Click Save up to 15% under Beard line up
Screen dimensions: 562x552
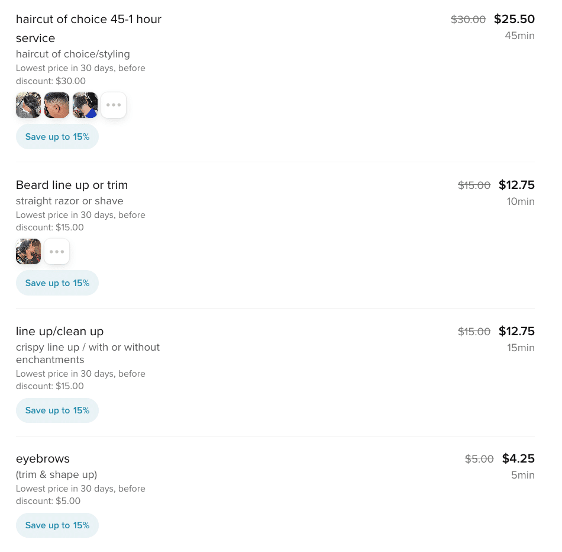tap(57, 283)
